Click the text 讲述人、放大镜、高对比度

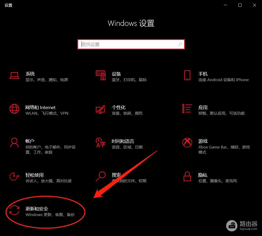pos(49,181)
